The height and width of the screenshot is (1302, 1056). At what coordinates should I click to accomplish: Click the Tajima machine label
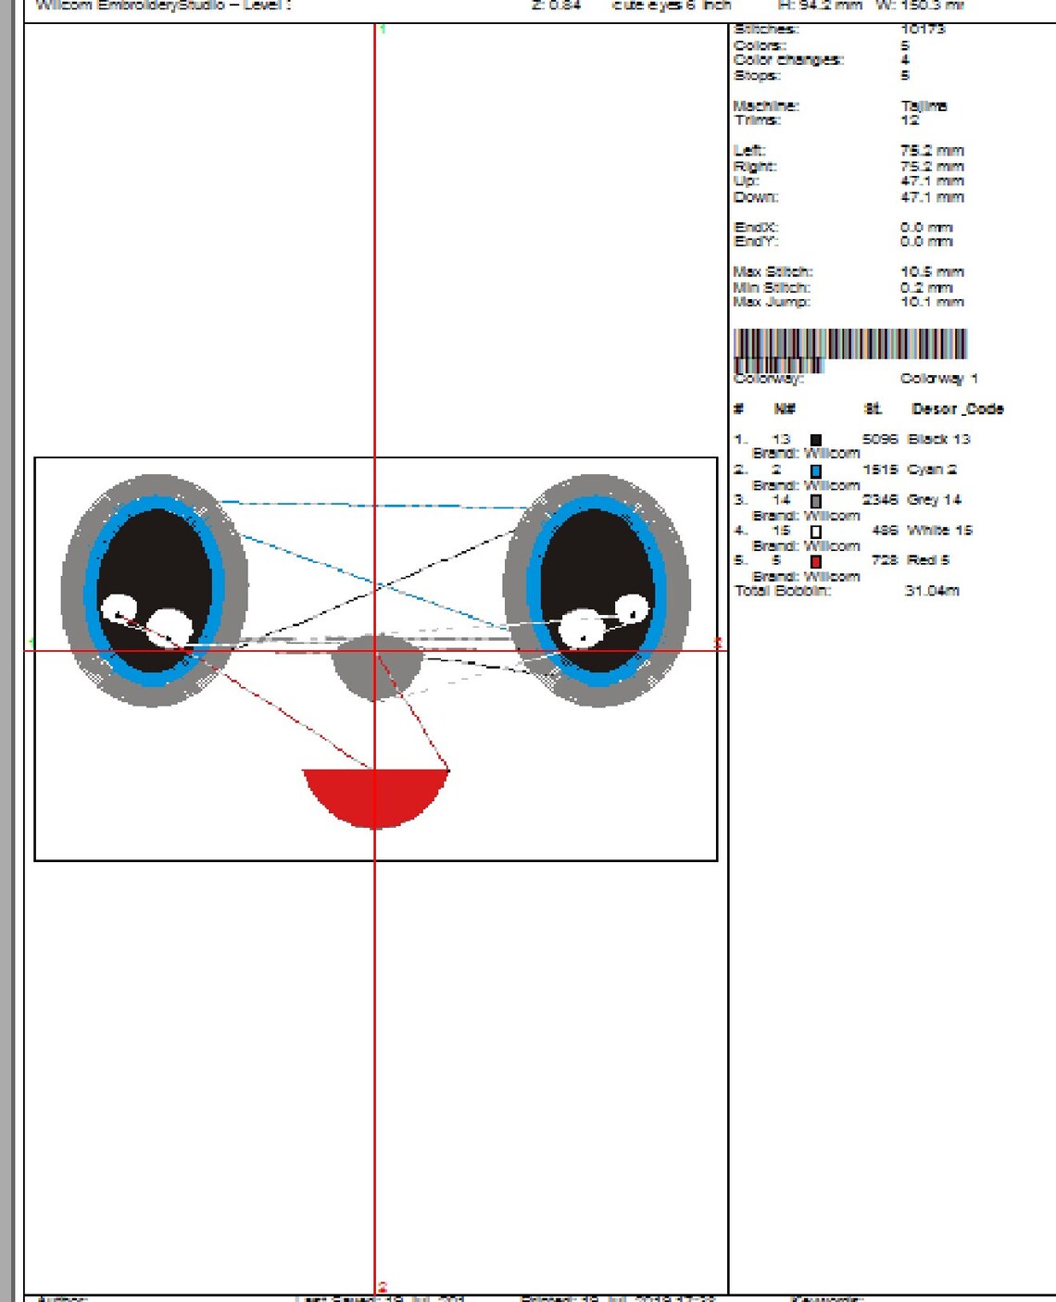pos(924,106)
